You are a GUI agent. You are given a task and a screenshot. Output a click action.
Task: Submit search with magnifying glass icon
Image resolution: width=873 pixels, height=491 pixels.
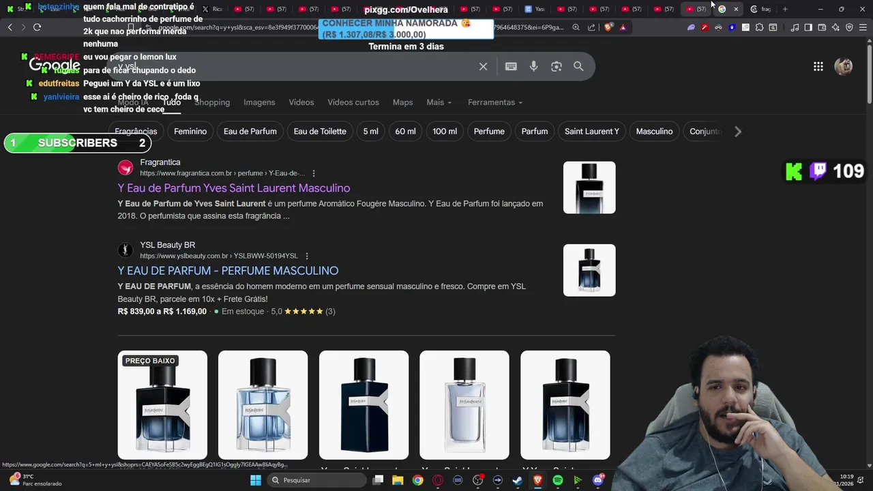pyautogui.click(x=578, y=66)
